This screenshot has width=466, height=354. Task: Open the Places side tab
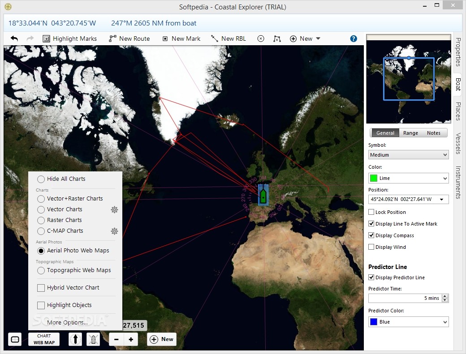458,111
